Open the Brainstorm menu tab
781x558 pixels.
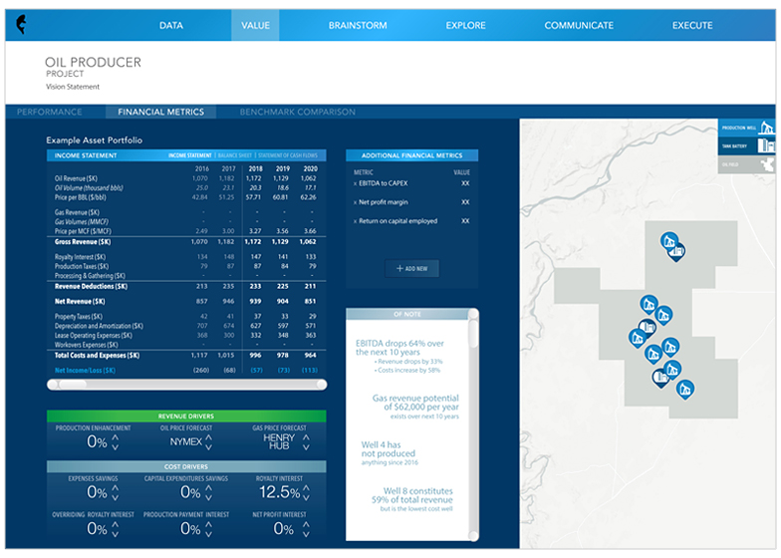click(x=358, y=25)
